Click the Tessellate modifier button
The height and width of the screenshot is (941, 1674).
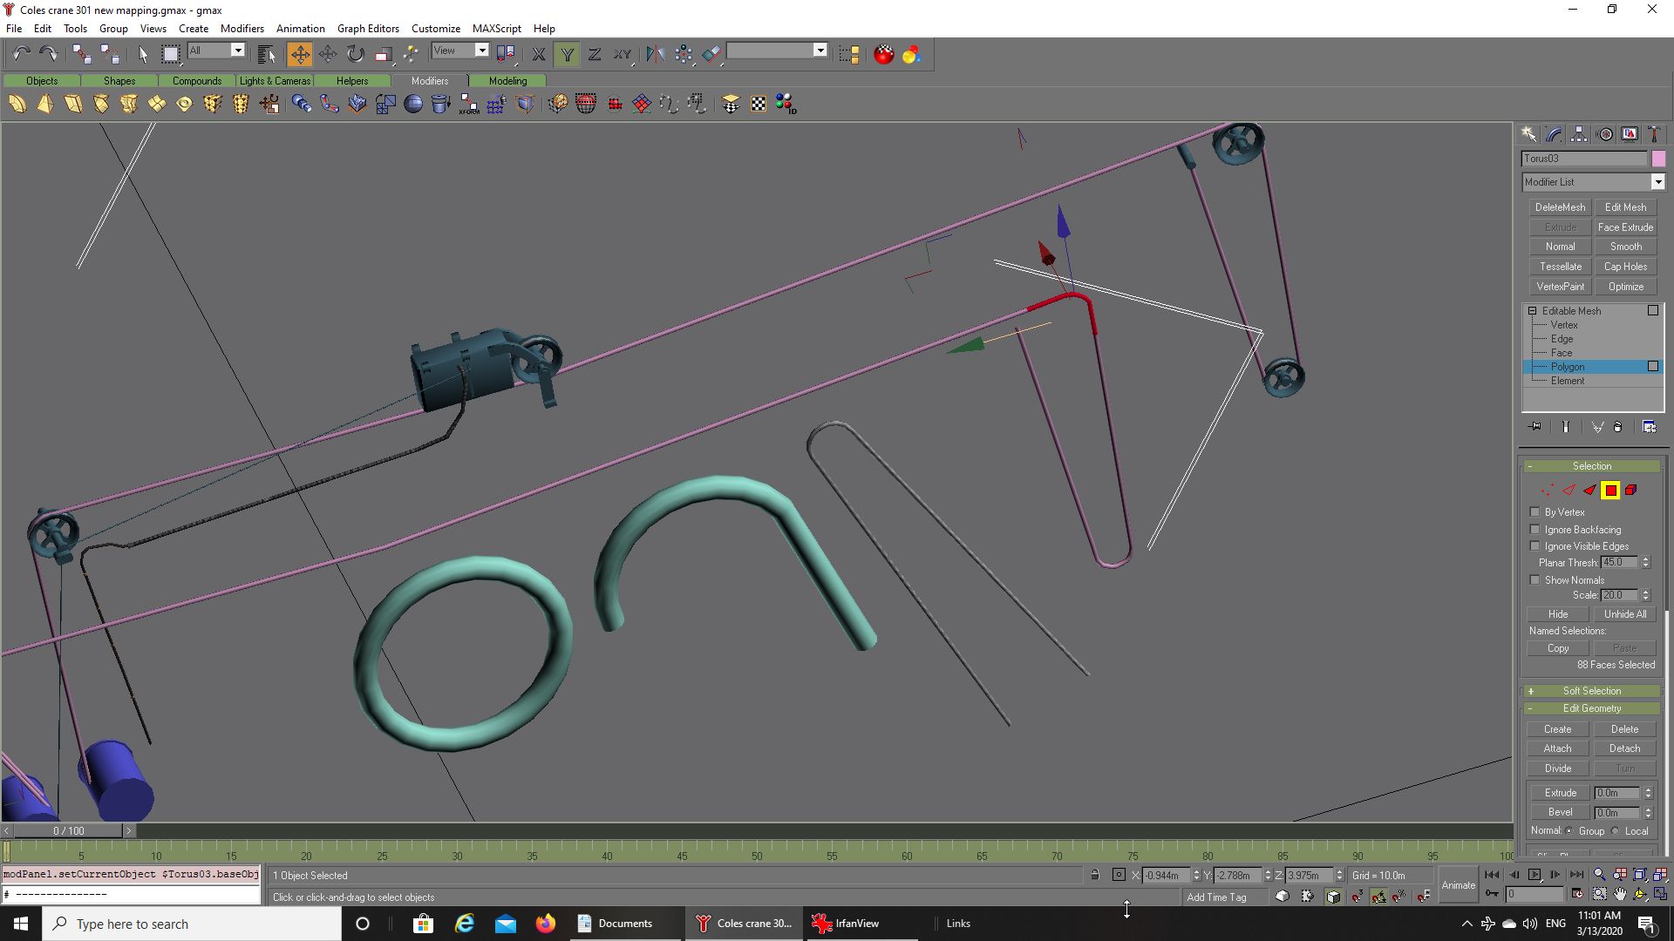(1560, 267)
